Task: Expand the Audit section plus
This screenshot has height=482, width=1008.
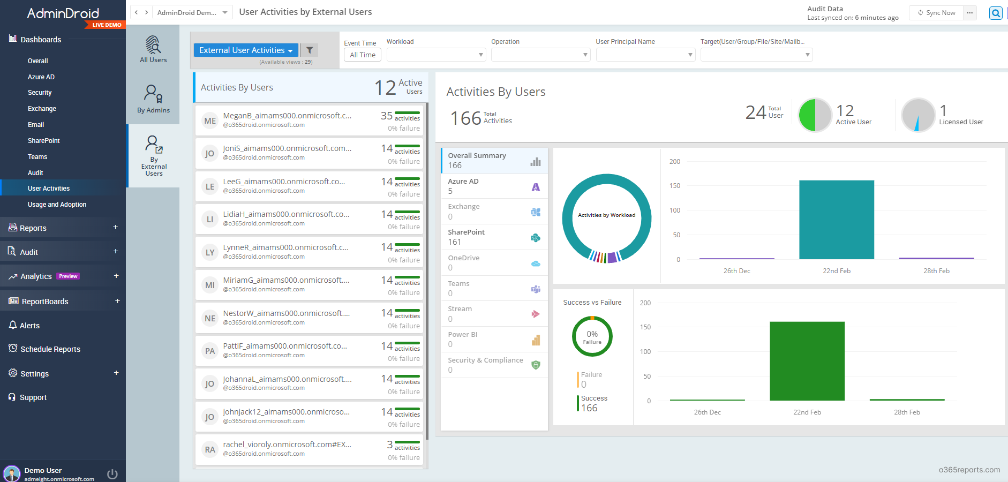Action: [116, 251]
